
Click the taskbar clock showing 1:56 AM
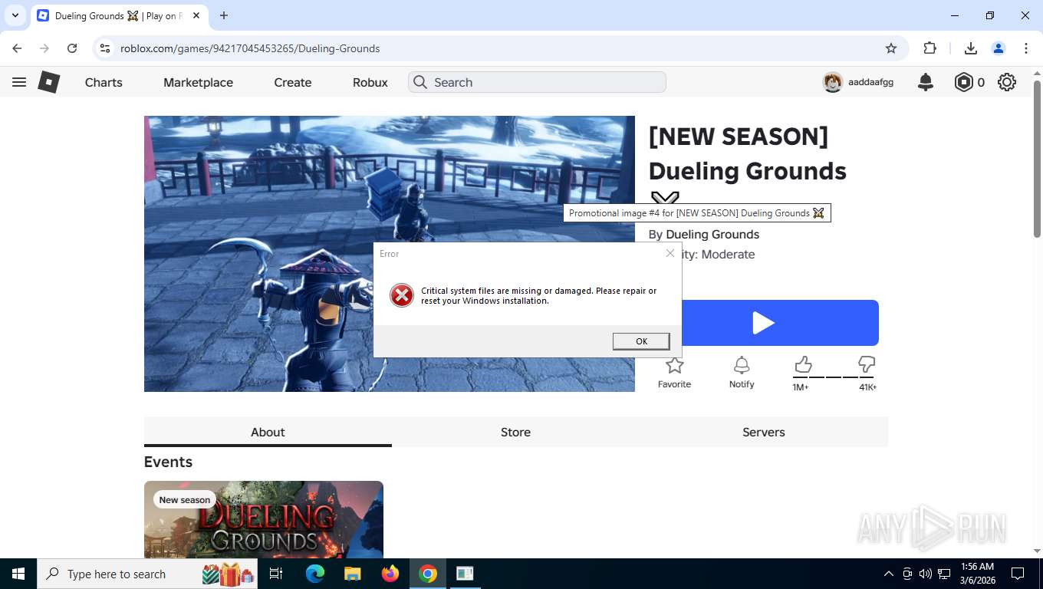977,574
